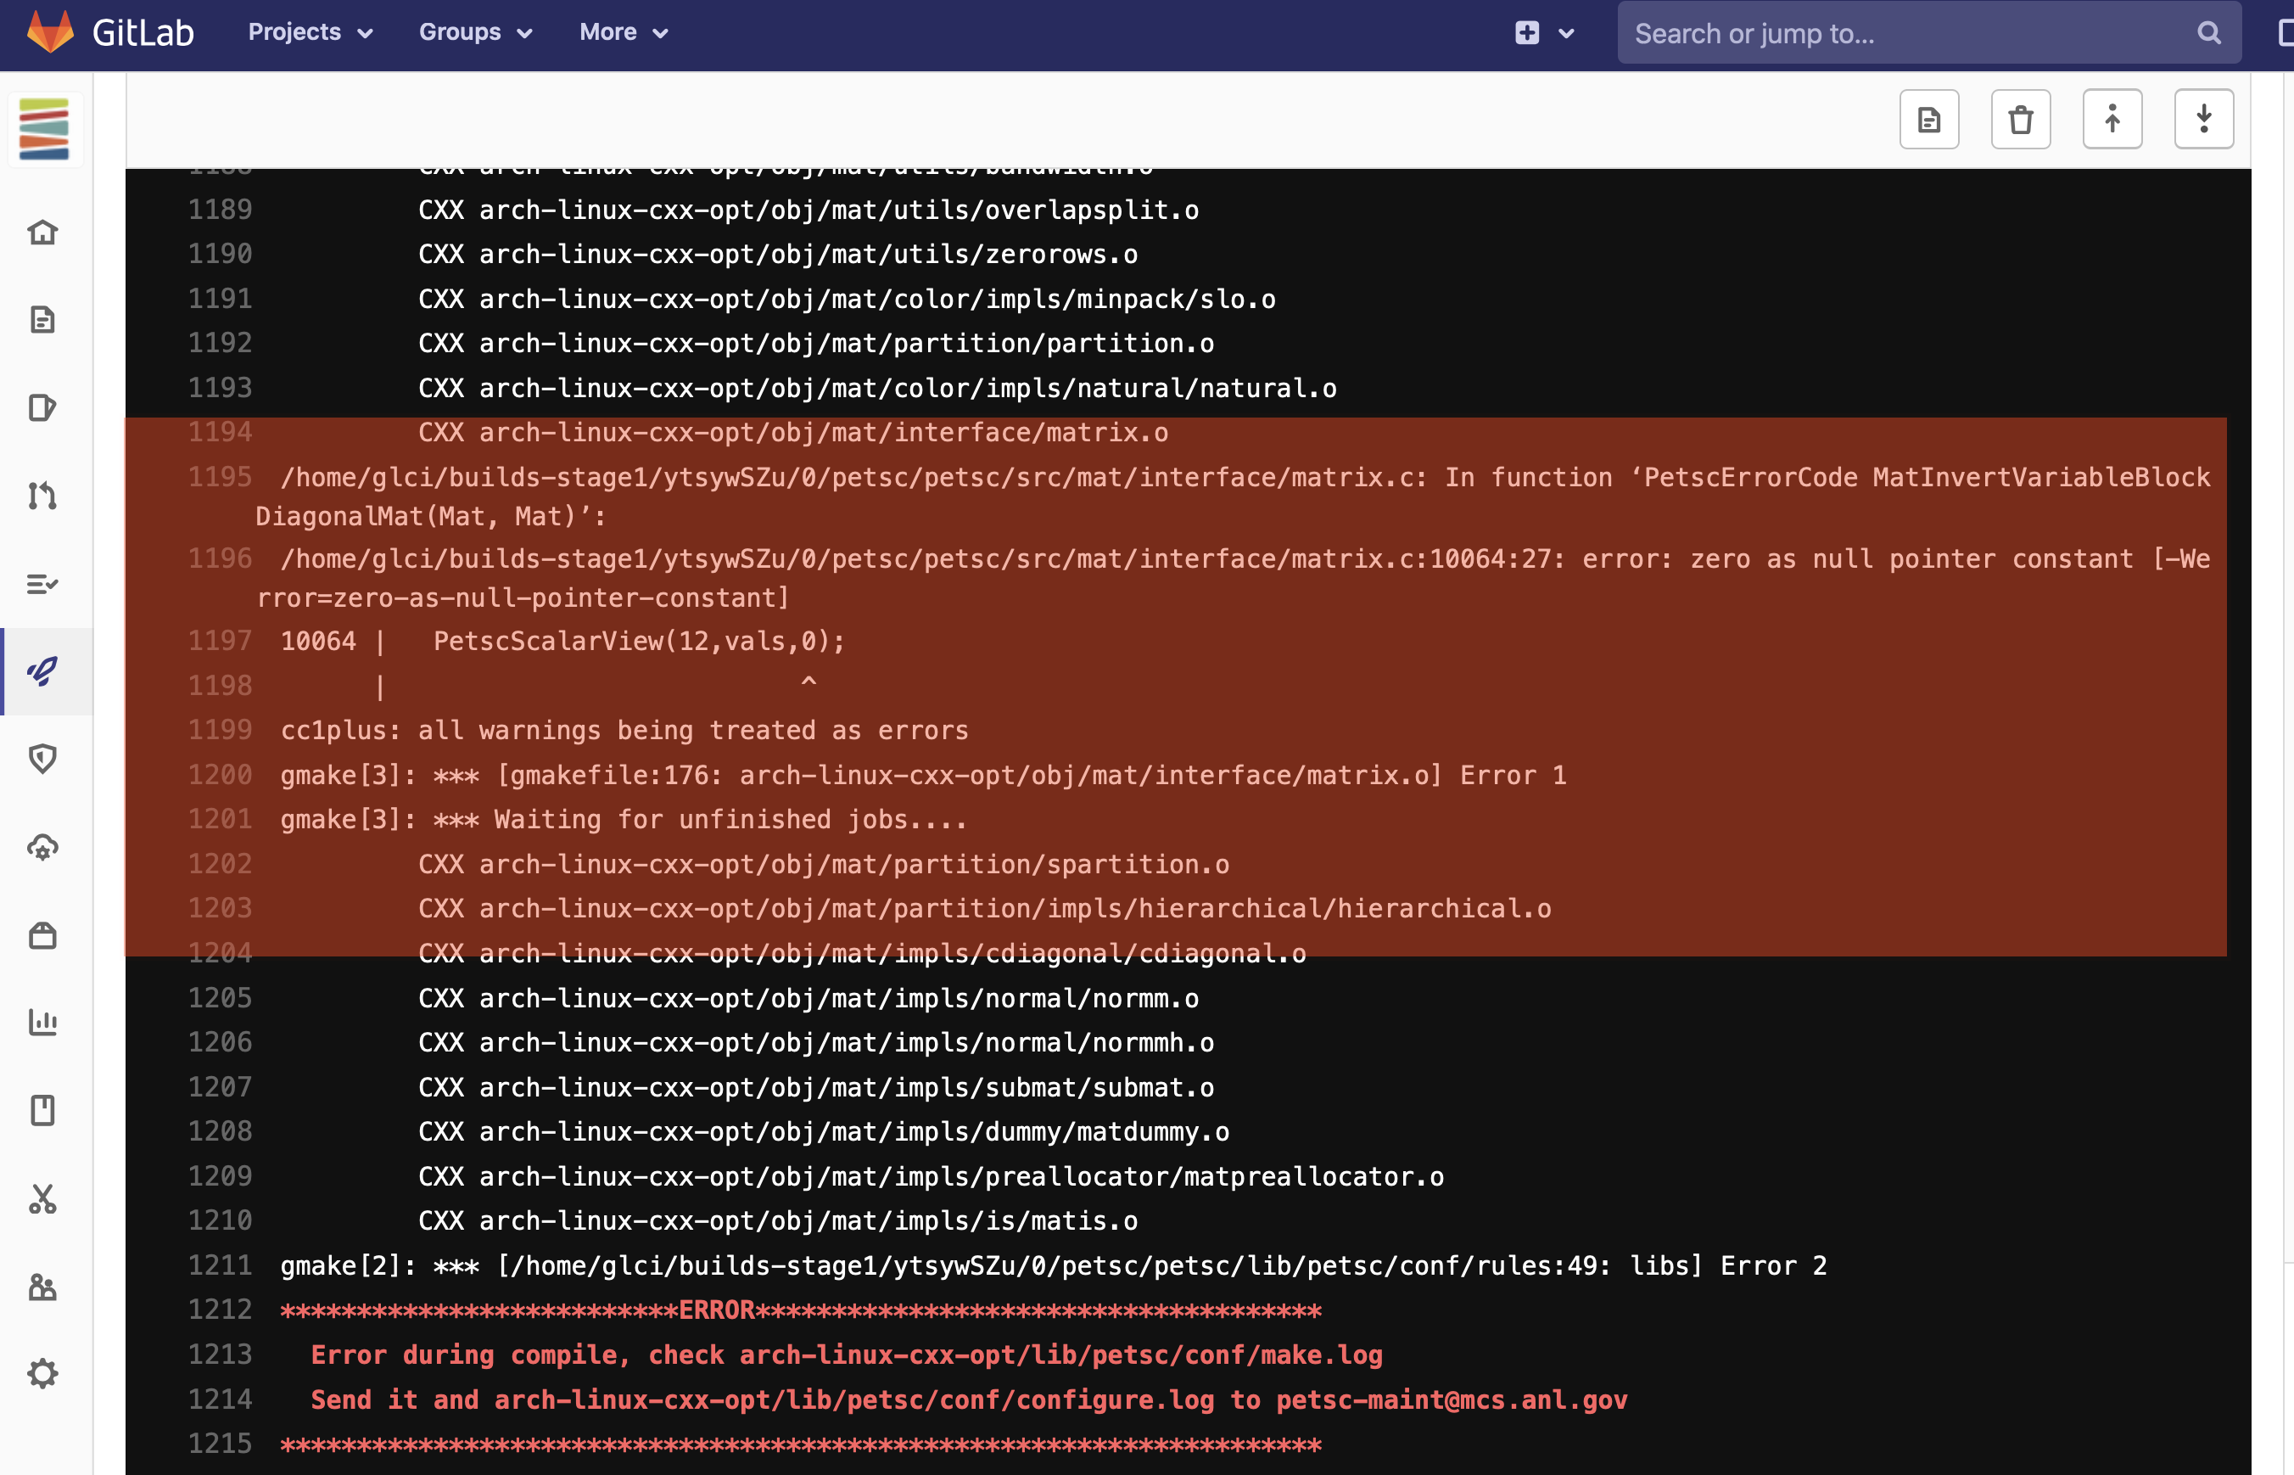
Task: Click the 'minpack/slo.o' compile line
Action: (x=847, y=300)
